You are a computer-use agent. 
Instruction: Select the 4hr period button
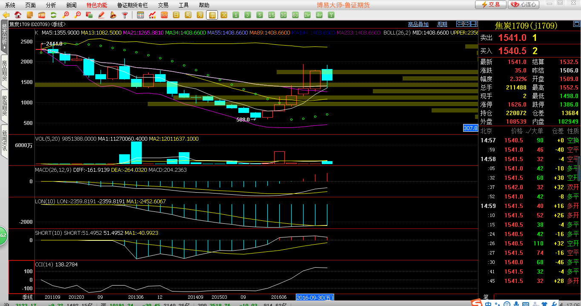(x=319, y=15)
